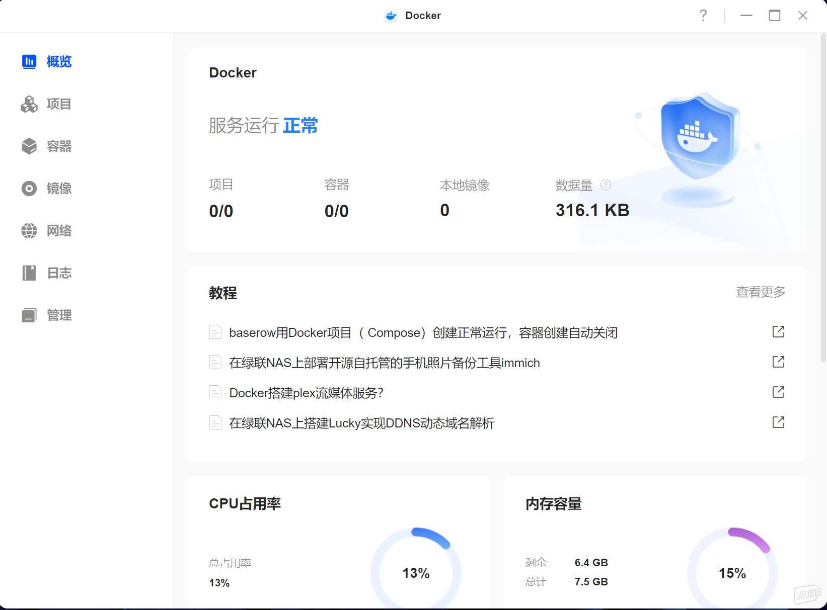
Task: Click the Images (镜像) disc icon
Action: 29,189
